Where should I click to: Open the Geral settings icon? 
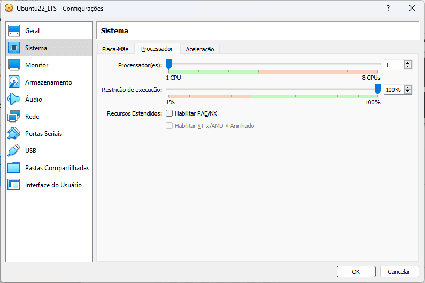click(14, 31)
